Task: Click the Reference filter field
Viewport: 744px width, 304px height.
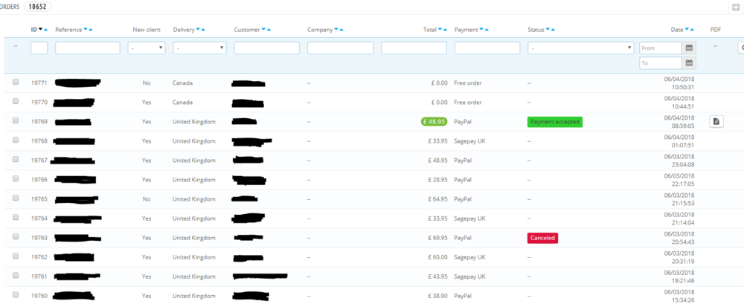Action: point(88,48)
